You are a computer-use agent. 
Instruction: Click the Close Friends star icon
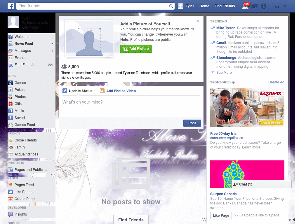coord(11,140)
